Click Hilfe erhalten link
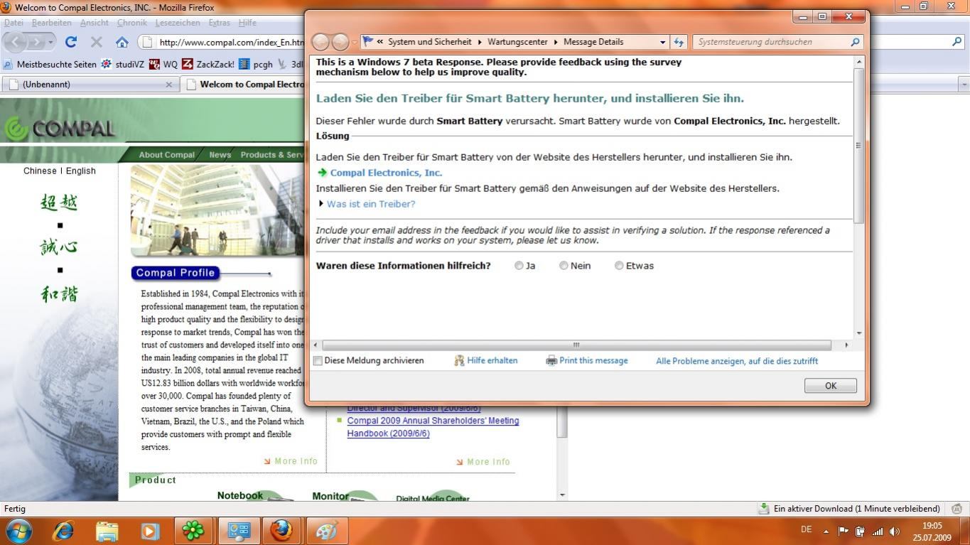The image size is (970, 545). pos(492,360)
